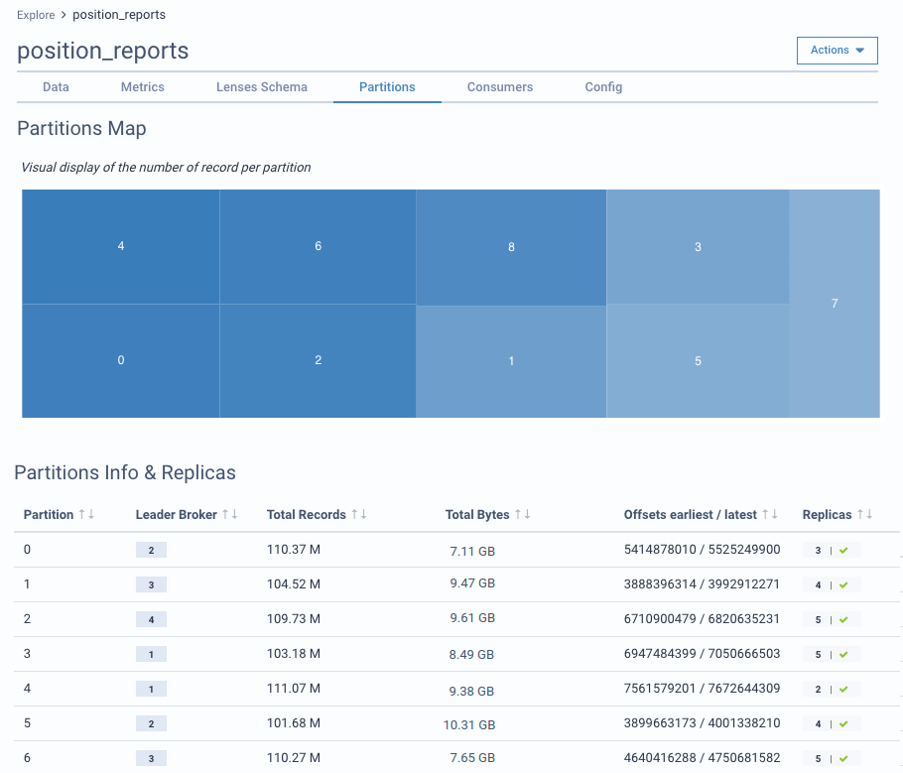The image size is (903, 773).
Task: Click leader broker badge 4 for partition 2
Action: coord(151,619)
